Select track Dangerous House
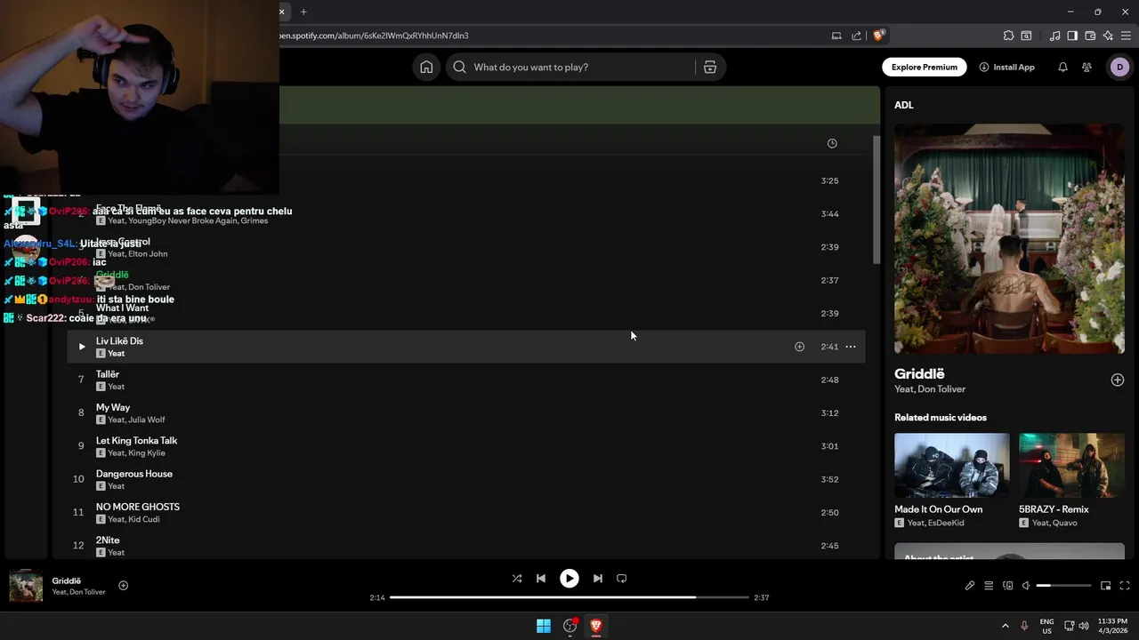 (134, 474)
